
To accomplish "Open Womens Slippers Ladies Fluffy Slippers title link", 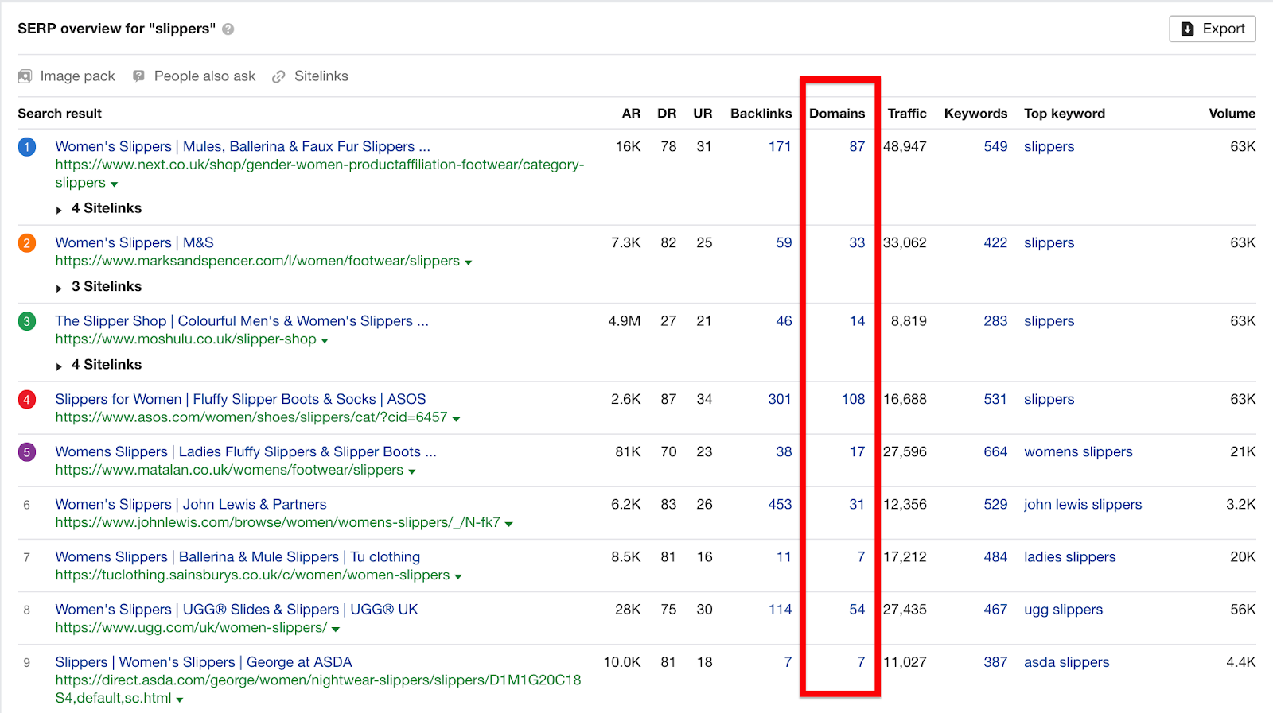I will [246, 451].
